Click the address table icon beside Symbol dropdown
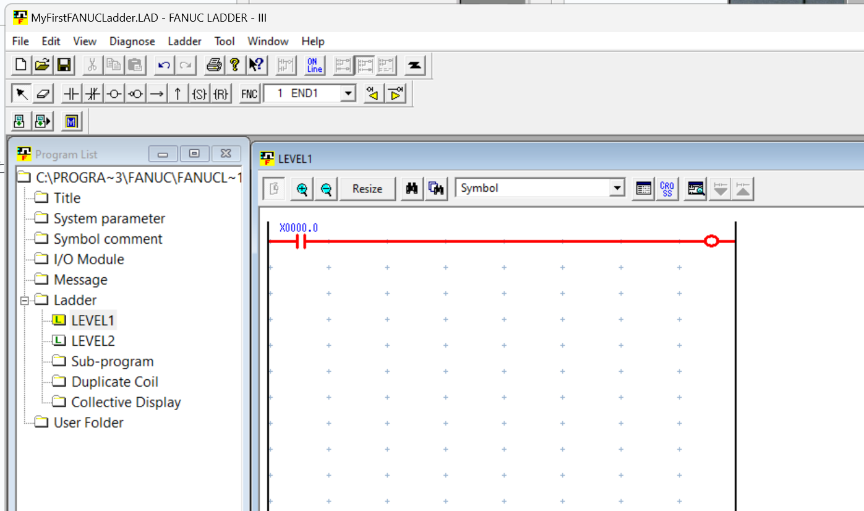 coord(644,189)
